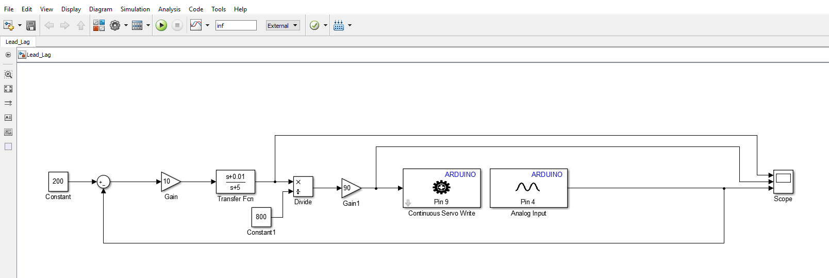Viewport: 829px width, 278px height.
Task: Click the Save model floppy icon
Action: tap(31, 25)
